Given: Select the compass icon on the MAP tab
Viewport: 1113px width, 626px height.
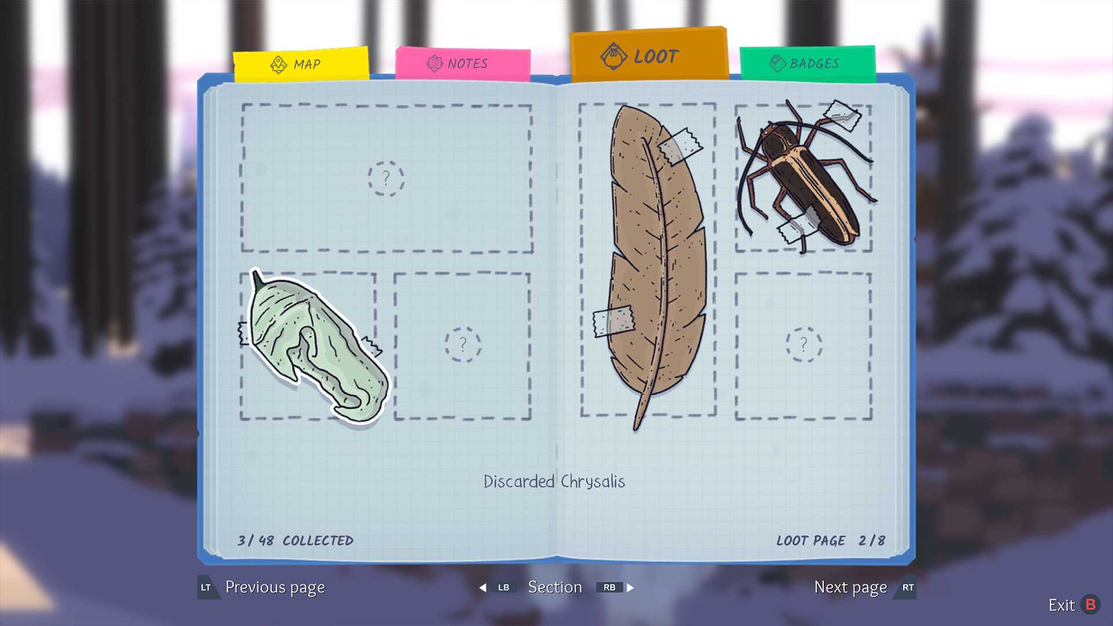Looking at the screenshot, I should point(278,64).
